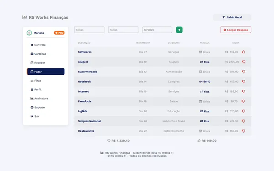Screen dimensions: 274x171
Task: Click footer chart icon beside RS Works Finanças
Action: [x=102, y=153]
